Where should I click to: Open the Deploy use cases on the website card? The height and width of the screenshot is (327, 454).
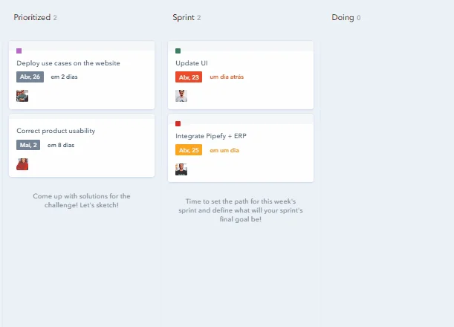coord(68,63)
